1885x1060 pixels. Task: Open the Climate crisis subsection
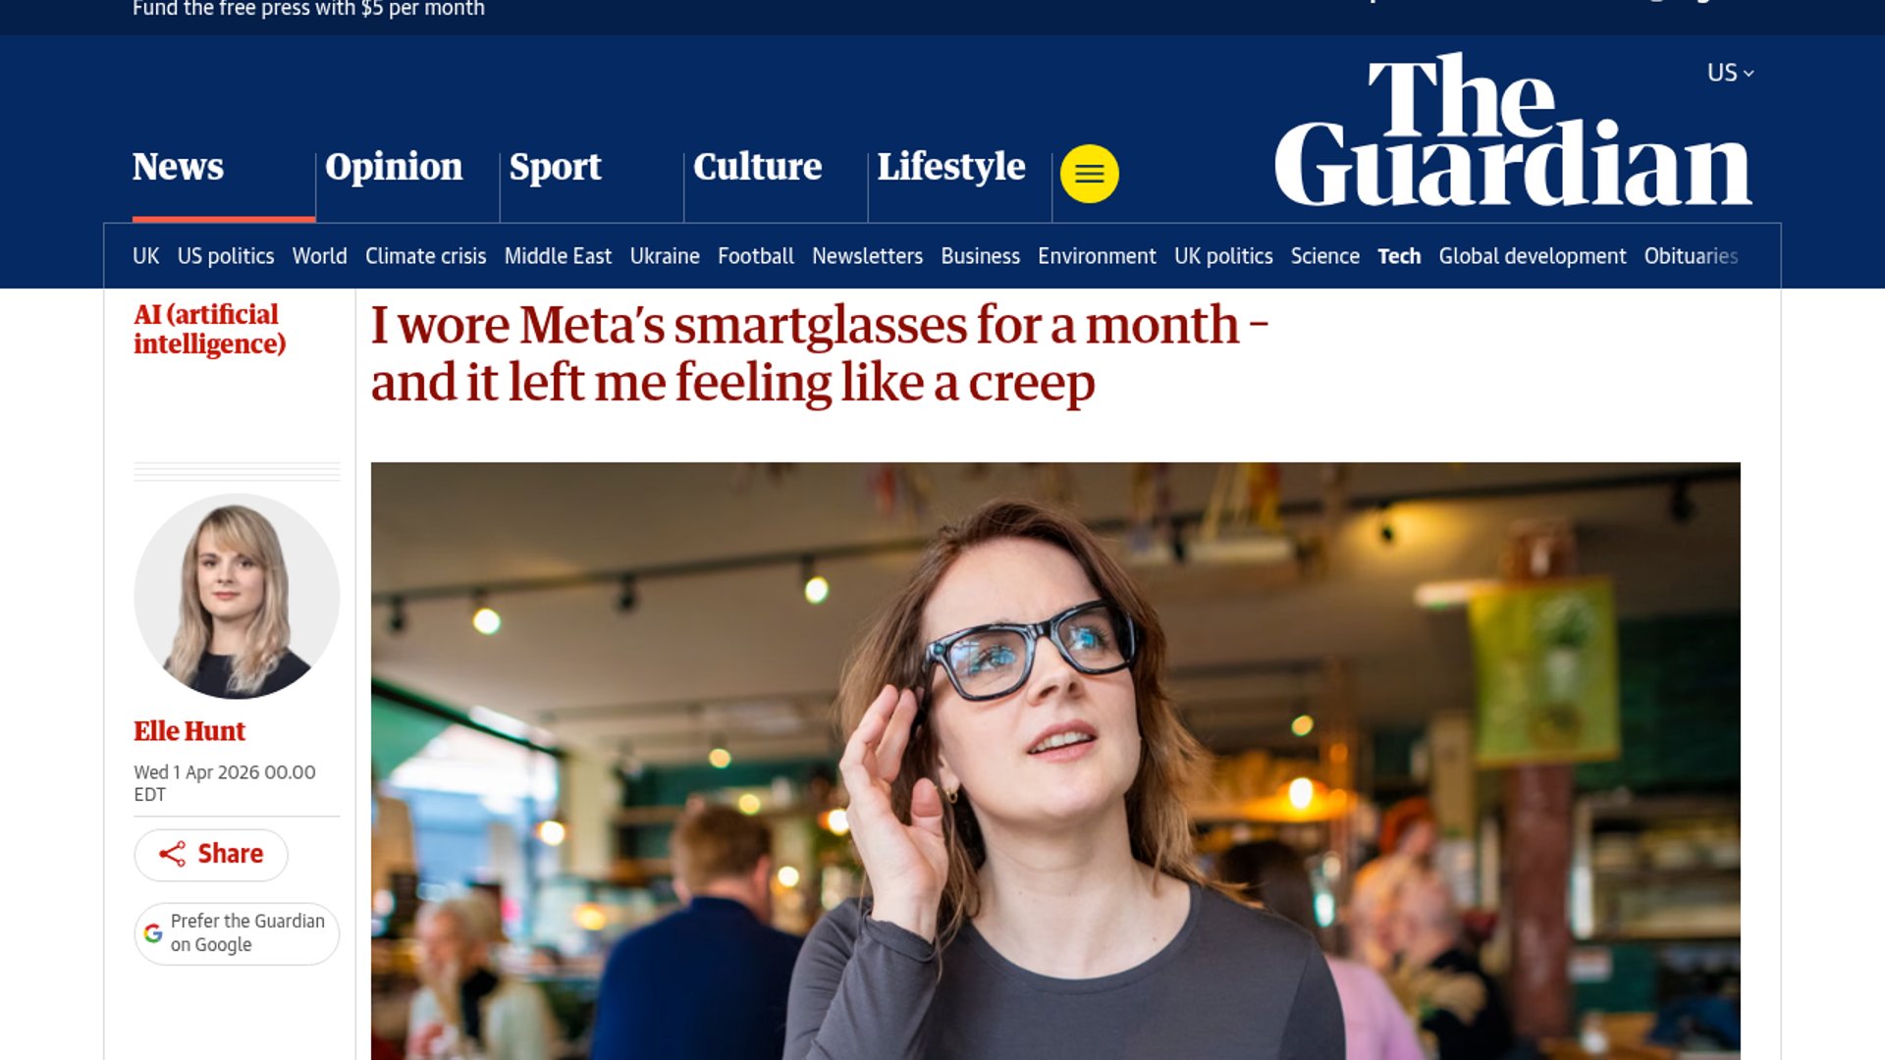click(x=425, y=256)
